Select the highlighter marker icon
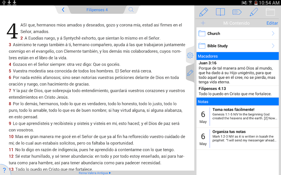 pos(254,12)
